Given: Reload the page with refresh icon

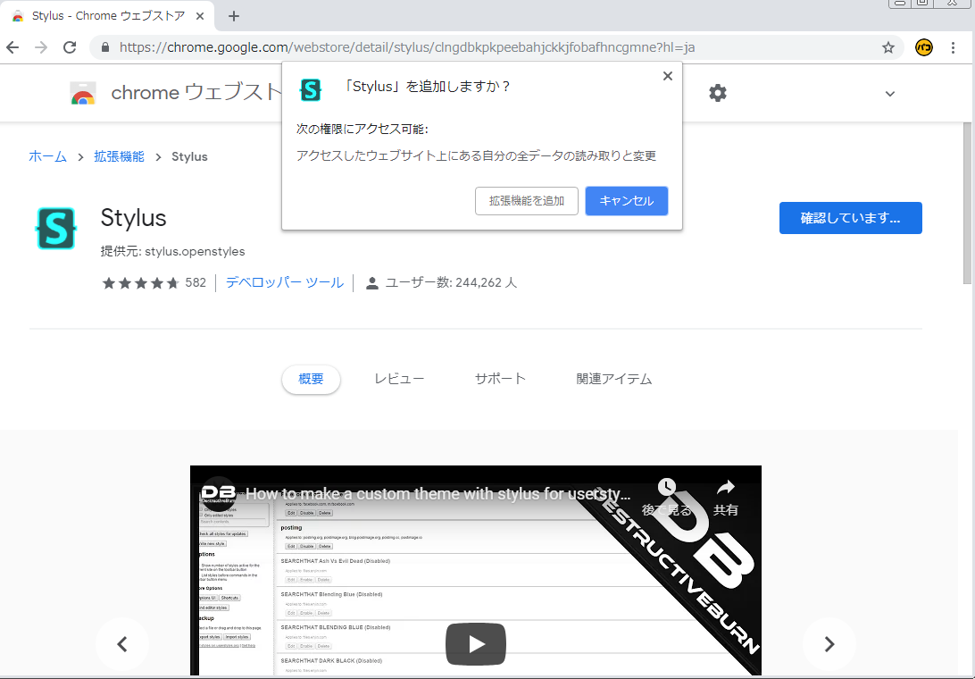Looking at the screenshot, I should (x=70, y=47).
